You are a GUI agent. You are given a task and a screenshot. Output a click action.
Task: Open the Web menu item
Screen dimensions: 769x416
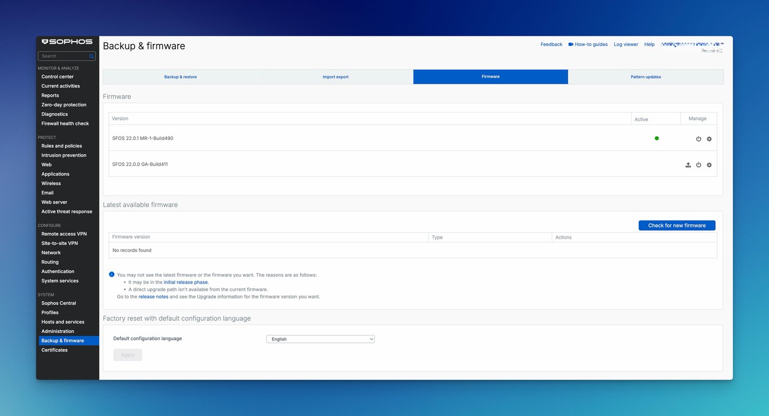[x=46, y=164]
